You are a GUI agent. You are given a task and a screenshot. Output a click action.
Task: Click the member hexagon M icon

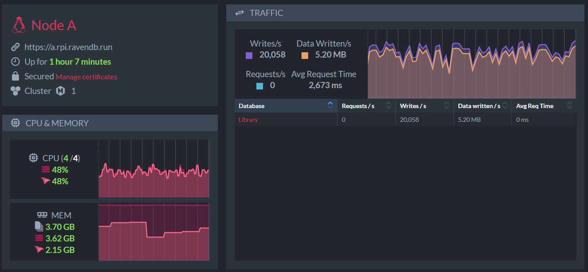point(61,91)
